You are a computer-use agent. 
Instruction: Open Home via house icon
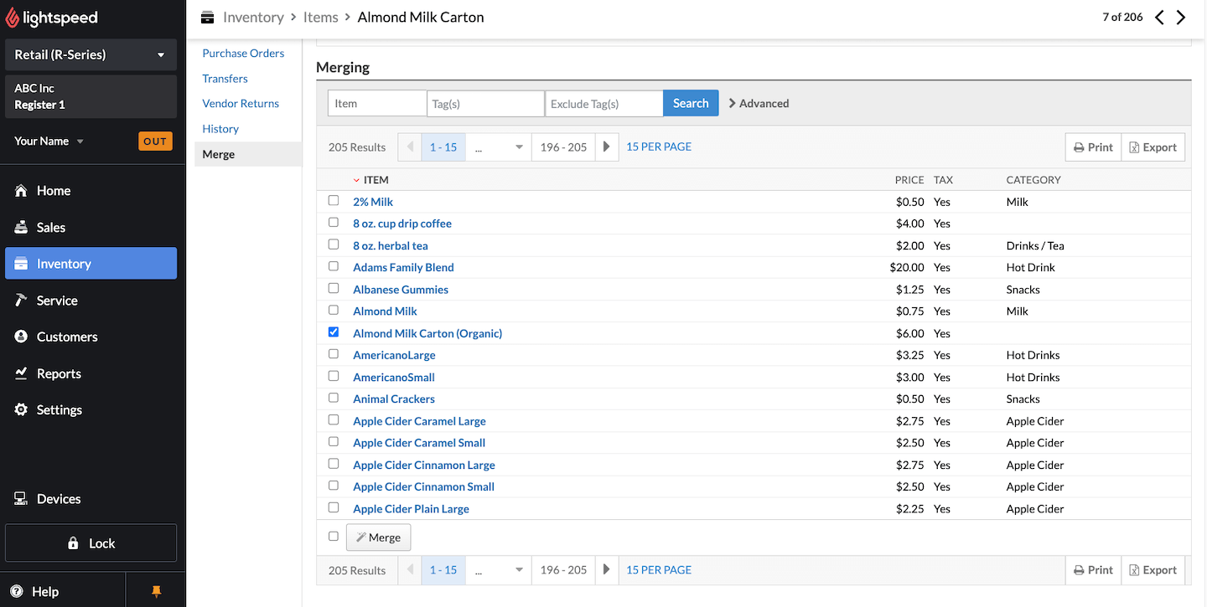coord(22,191)
